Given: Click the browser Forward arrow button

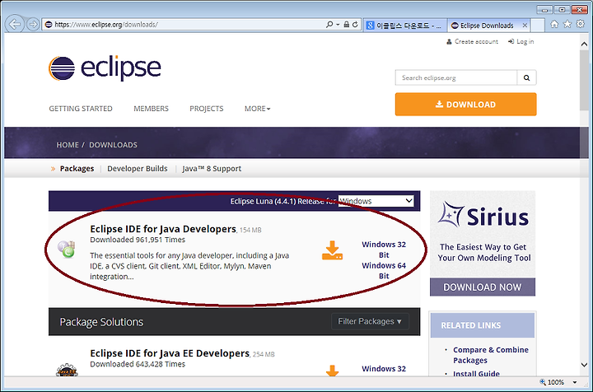Looking at the screenshot, I should 33,24.
